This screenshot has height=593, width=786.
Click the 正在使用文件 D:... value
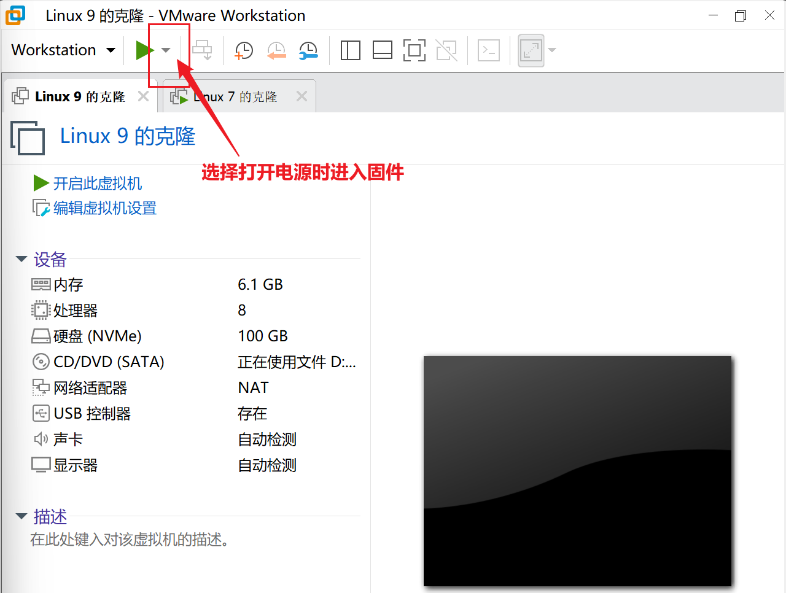[x=297, y=362]
